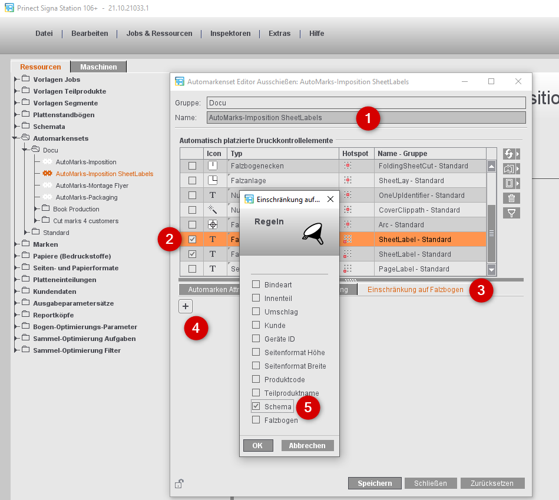Expand Cut marks 4 customers folder
This screenshot has height=500, width=559.
point(36,220)
